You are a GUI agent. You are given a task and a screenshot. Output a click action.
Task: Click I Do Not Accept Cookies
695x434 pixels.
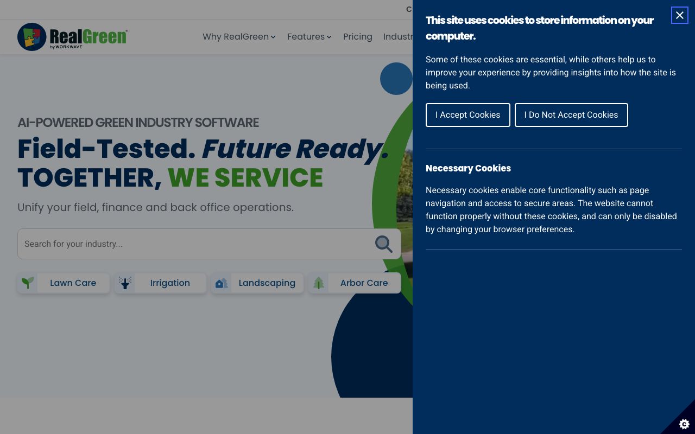coord(571,115)
